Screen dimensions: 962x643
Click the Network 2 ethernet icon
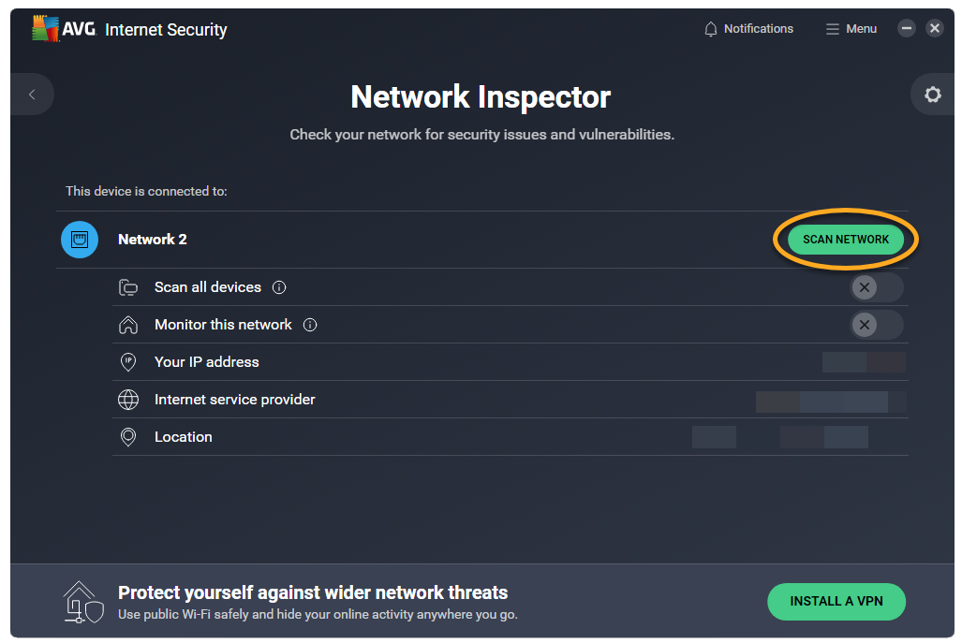tap(80, 240)
